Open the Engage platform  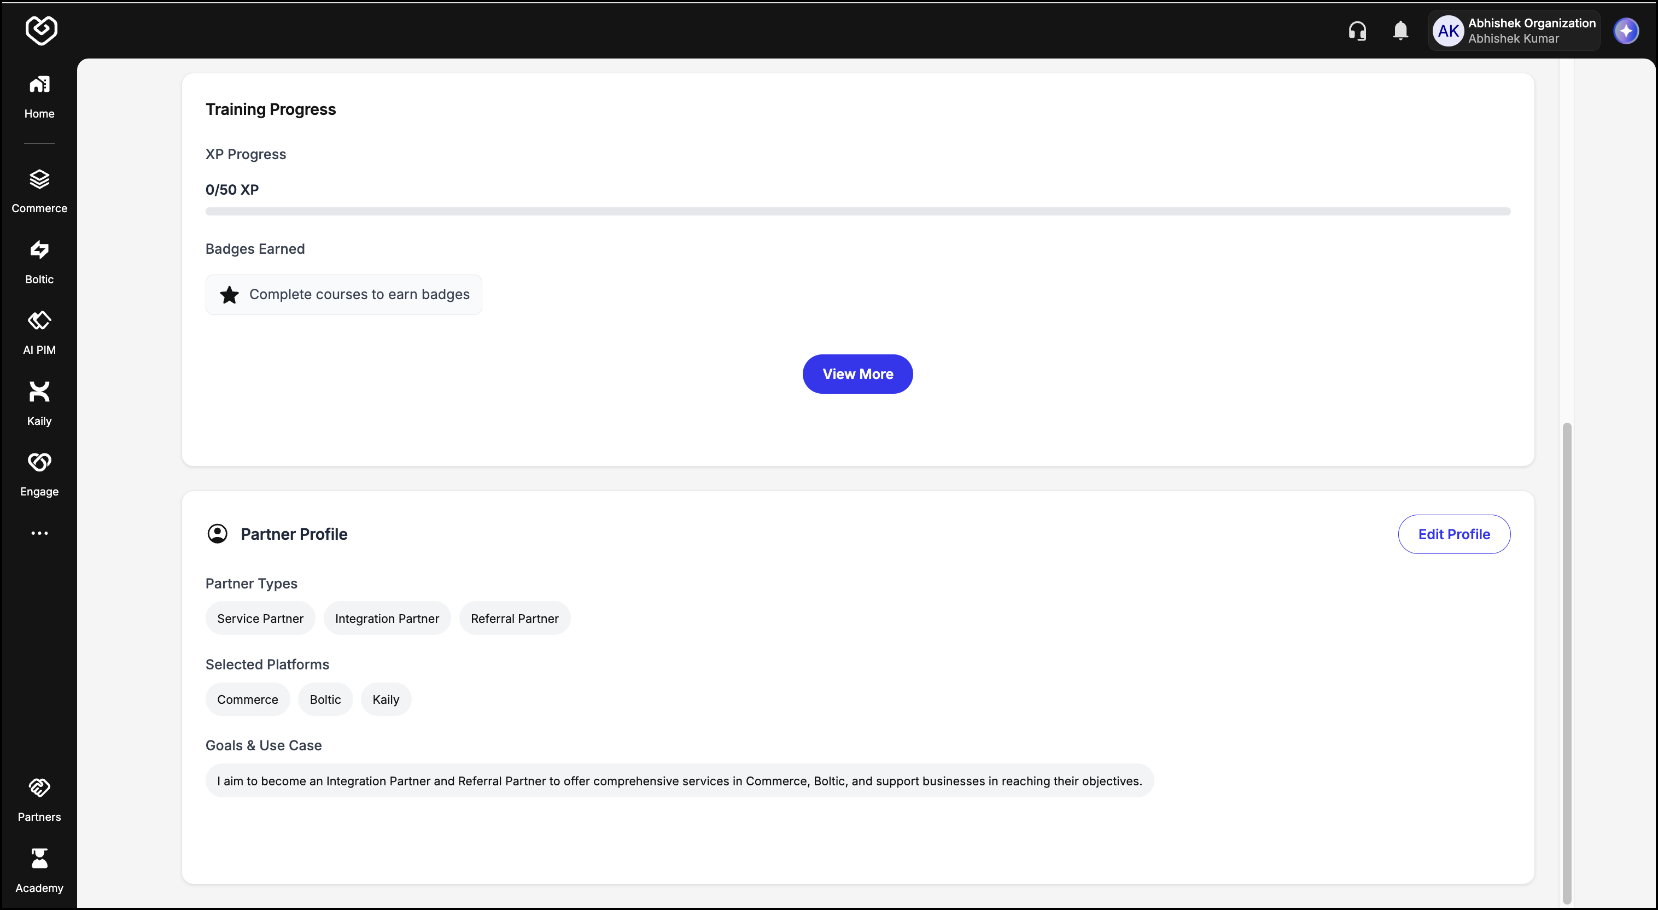tap(39, 474)
